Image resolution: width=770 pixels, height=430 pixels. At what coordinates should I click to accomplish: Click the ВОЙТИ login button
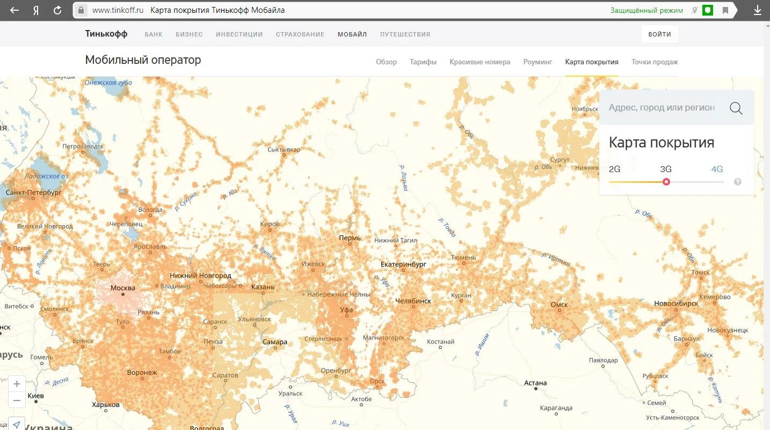659,34
